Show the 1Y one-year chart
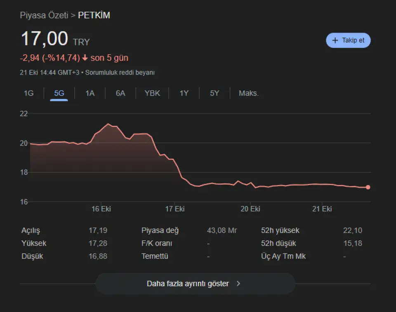Image resolution: width=396 pixels, height=312 pixels. (184, 93)
